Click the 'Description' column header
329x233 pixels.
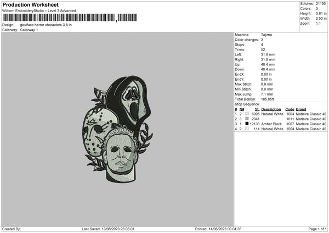pos(271,109)
